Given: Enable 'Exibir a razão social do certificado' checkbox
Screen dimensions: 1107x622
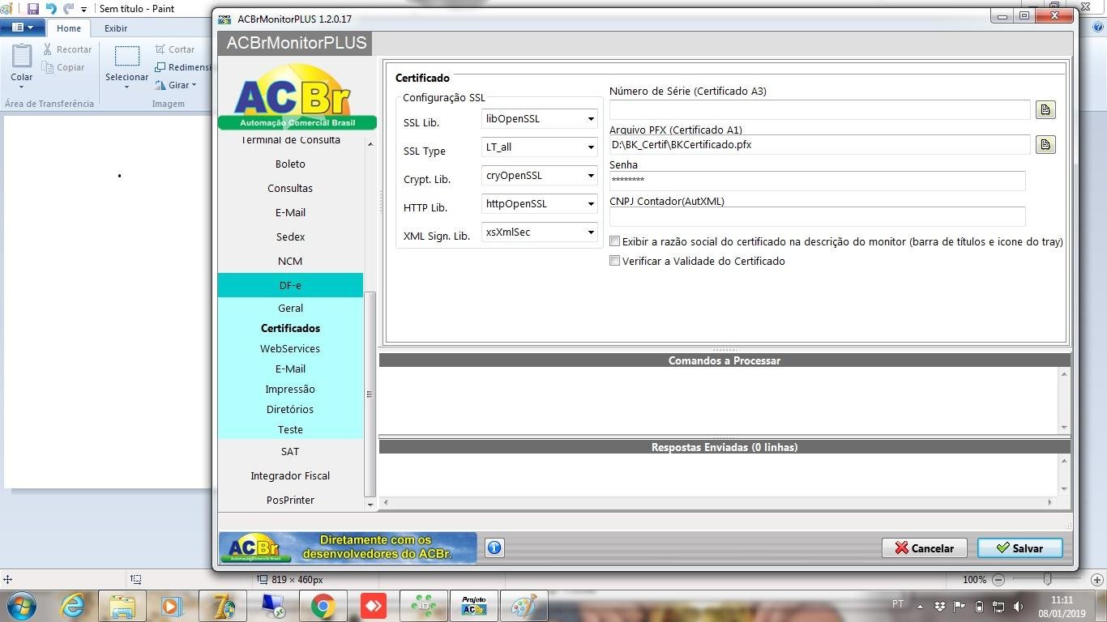Looking at the screenshot, I should tap(615, 241).
